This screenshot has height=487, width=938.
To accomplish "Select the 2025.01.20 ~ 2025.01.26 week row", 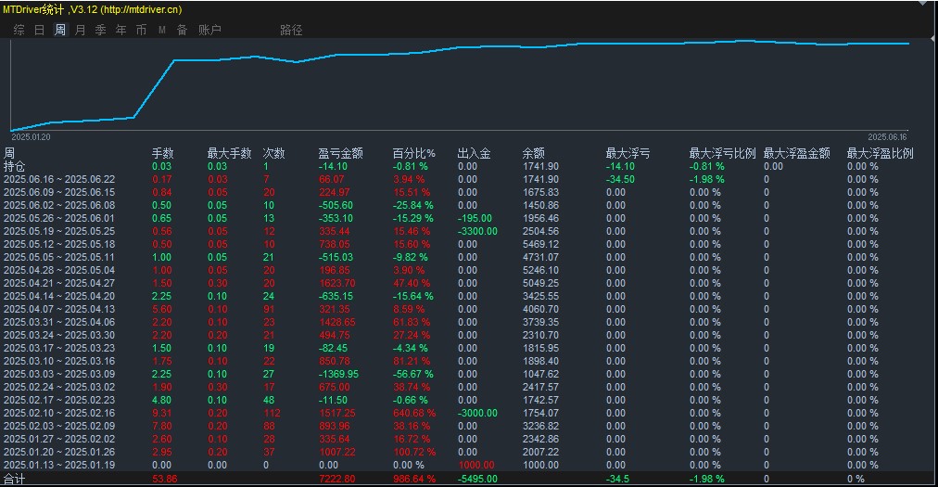I will click(x=469, y=452).
